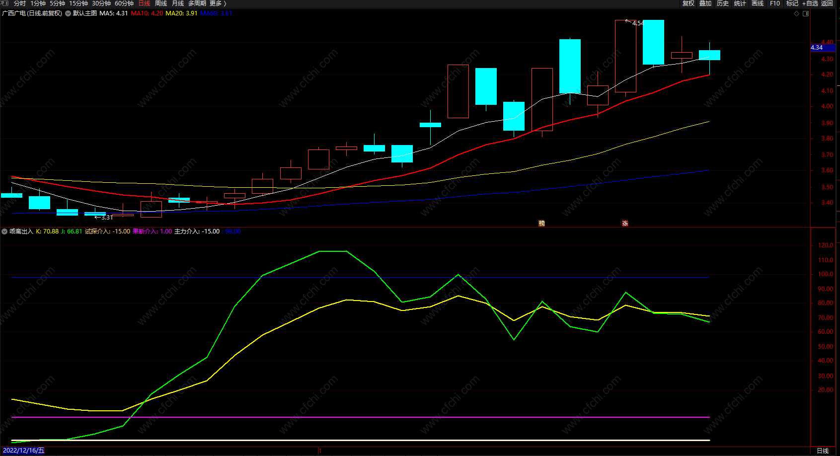Open the 默认主图 indicator dropdown arrow
The width and height of the screenshot is (840, 456).
pyautogui.click(x=68, y=13)
